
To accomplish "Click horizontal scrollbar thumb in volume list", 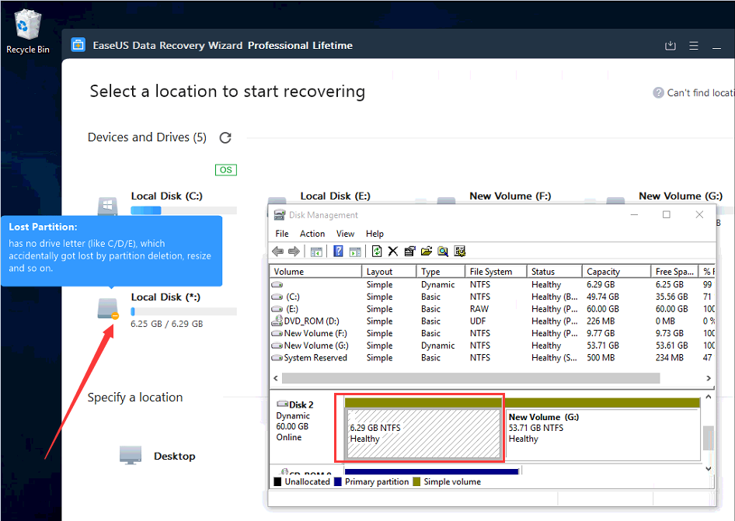I will (471, 377).
